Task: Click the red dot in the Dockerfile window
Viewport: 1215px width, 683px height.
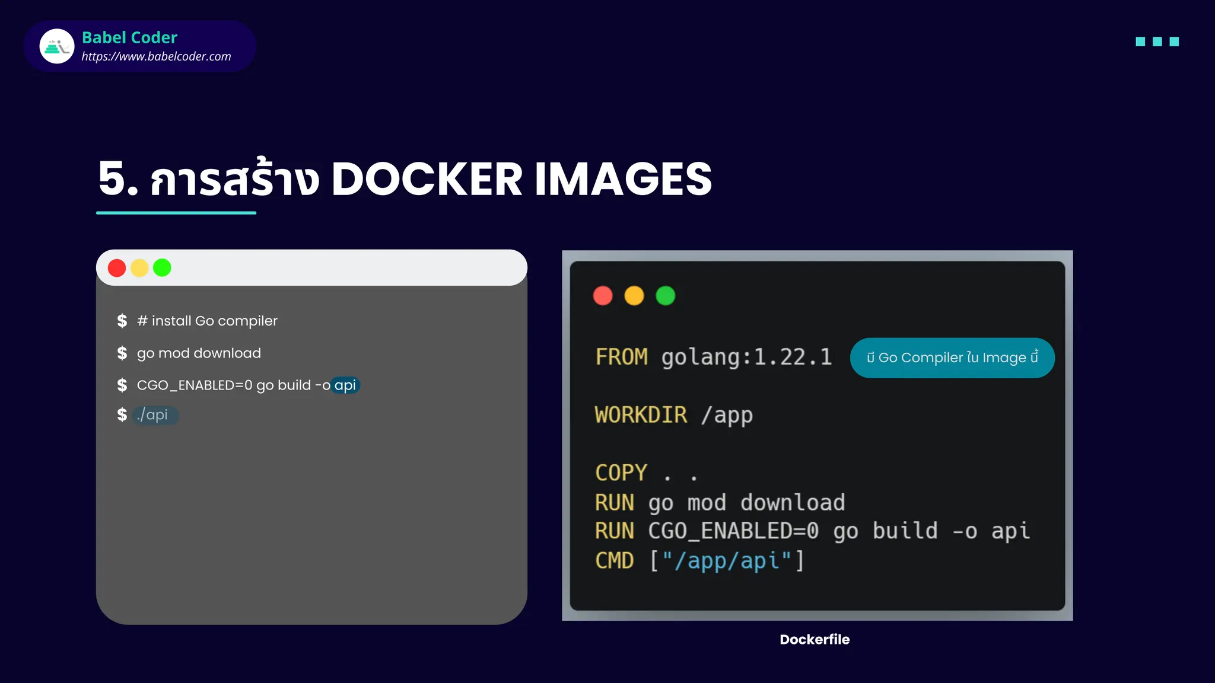Action: [603, 295]
